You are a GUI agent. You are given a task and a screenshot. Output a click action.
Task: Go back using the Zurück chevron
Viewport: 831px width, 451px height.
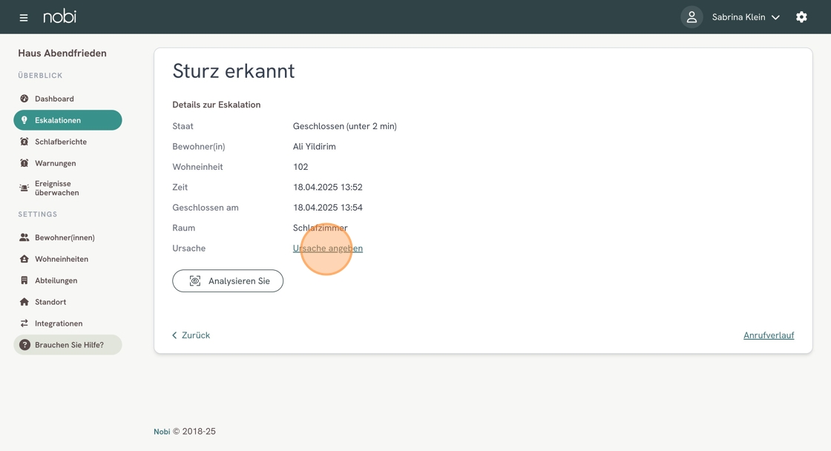(x=174, y=335)
